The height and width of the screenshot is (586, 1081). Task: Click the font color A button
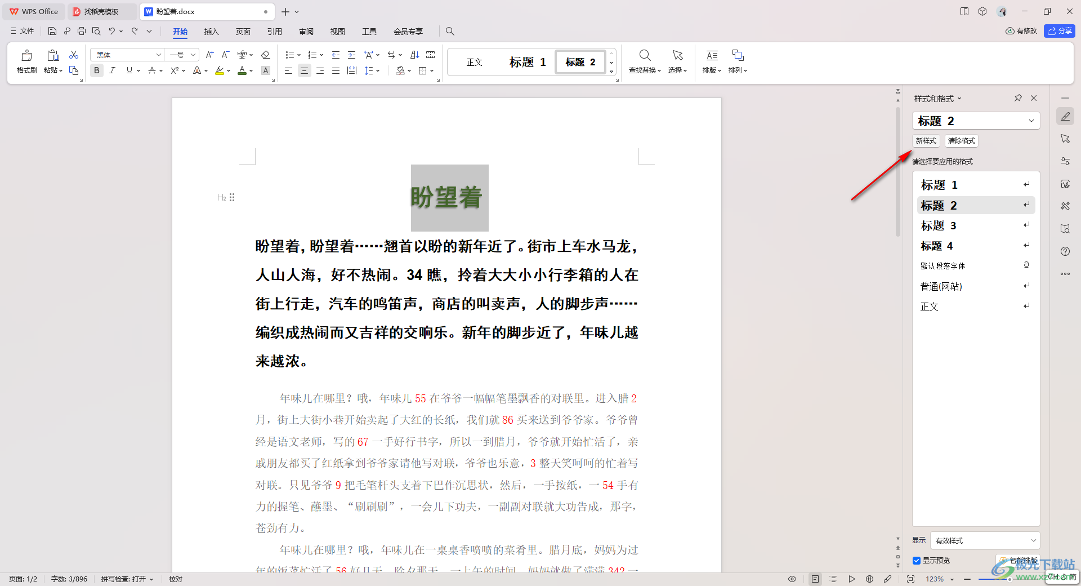pyautogui.click(x=242, y=70)
